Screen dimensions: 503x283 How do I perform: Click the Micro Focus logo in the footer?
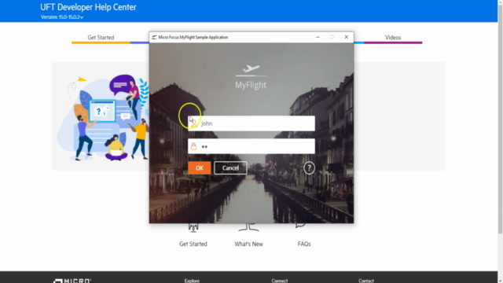point(72,281)
